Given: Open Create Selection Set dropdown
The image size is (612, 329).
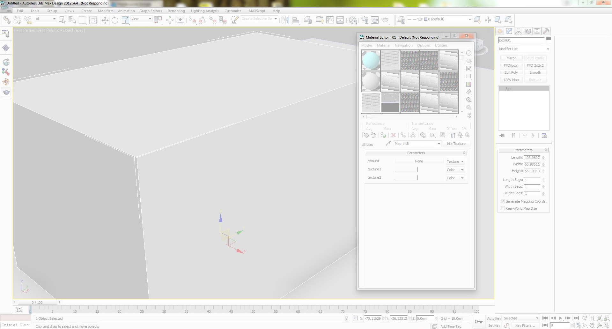Looking at the screenshot, I should pyautogui.click(x=259, y=19).
